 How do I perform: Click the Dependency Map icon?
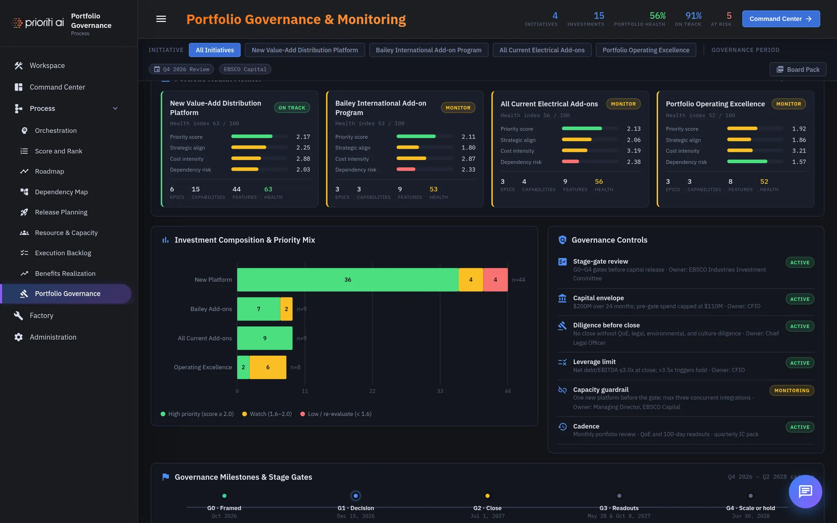(x=24, y=192)
